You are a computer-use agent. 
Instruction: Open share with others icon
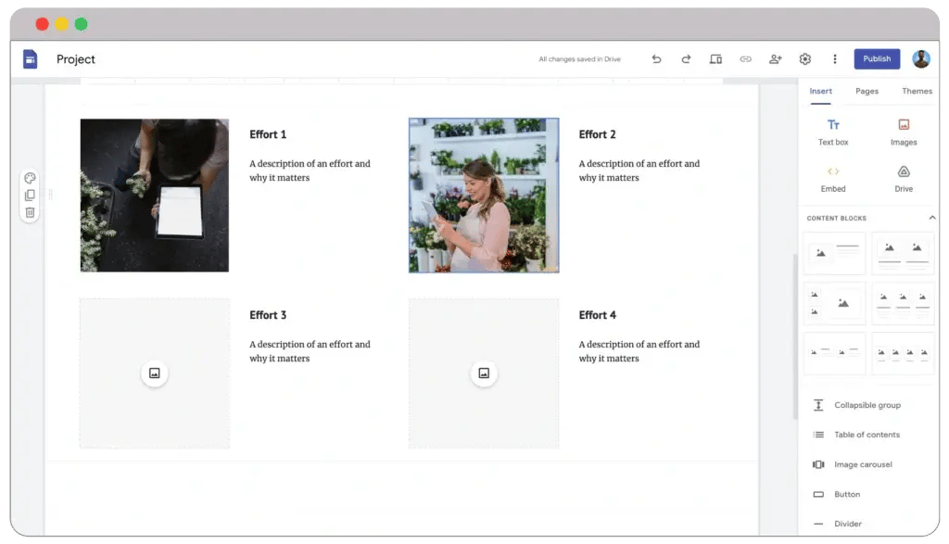pos(775,59)
